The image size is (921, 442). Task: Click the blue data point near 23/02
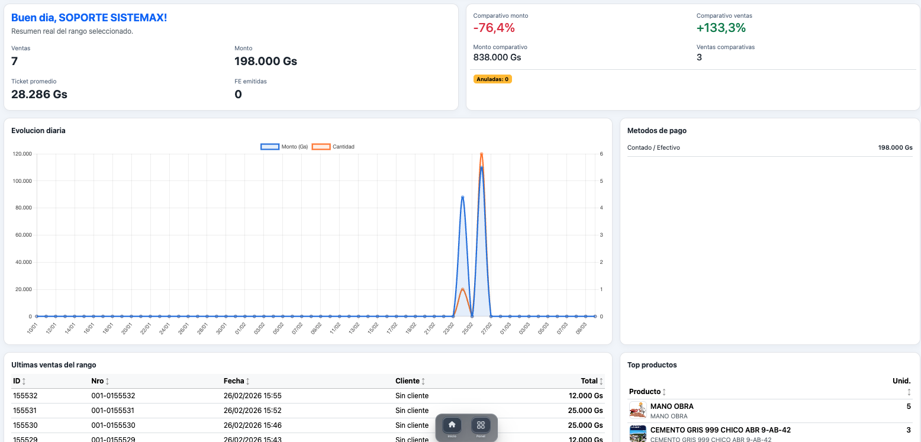(x=462, y=197)
